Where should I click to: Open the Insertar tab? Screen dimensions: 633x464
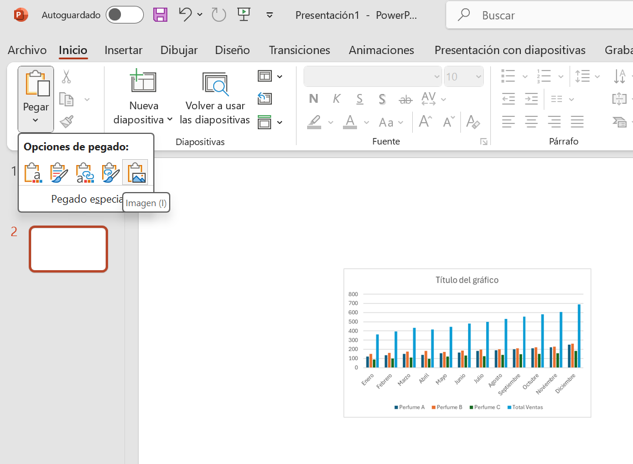pos(123,50)
